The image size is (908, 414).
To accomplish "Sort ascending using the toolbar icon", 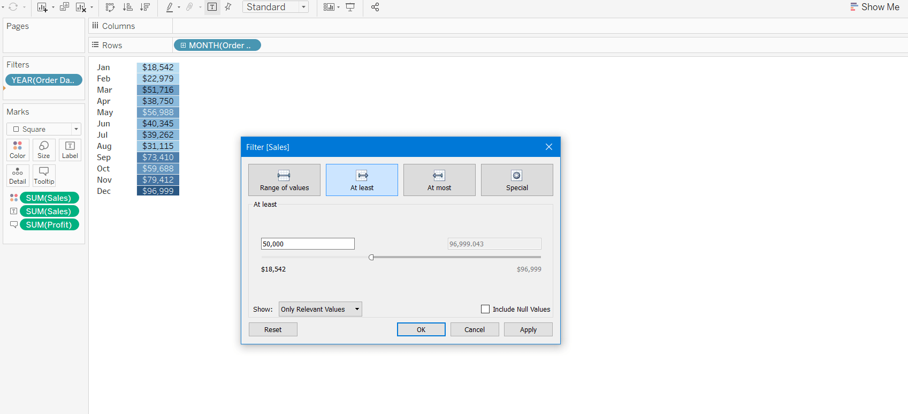I will pos(128,7).
